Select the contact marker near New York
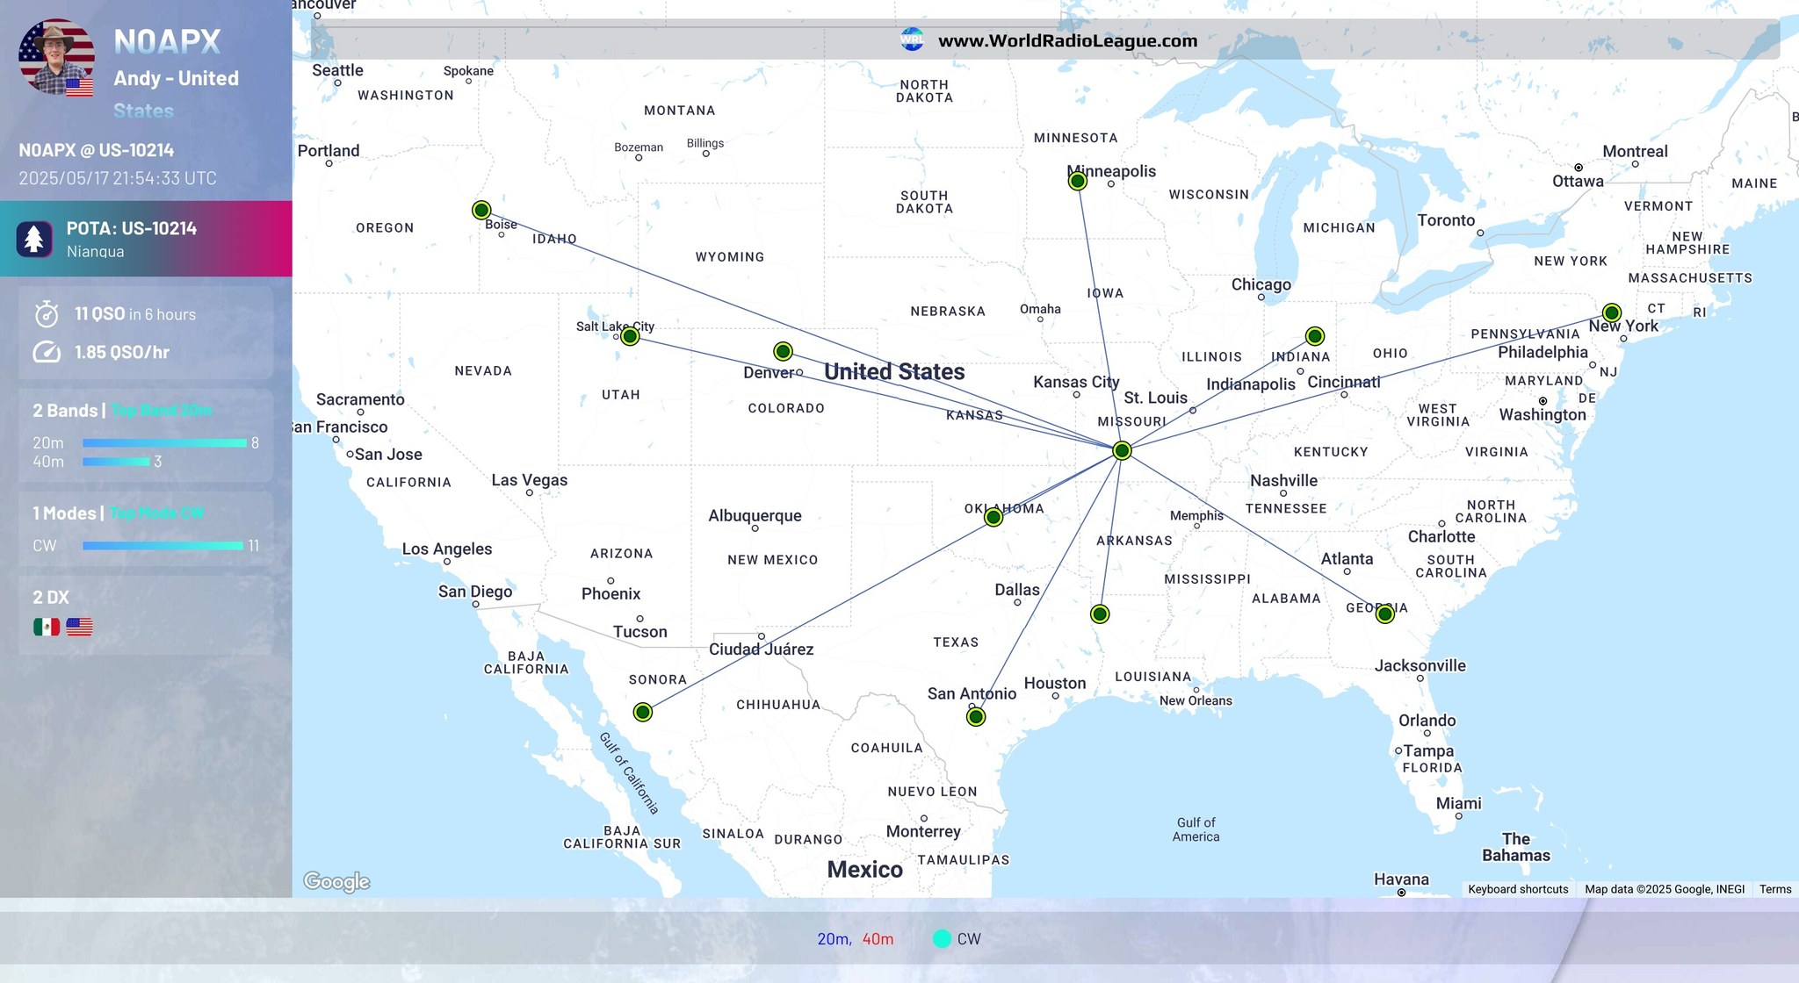1799x983 pixels. (x=1612, y=312)
